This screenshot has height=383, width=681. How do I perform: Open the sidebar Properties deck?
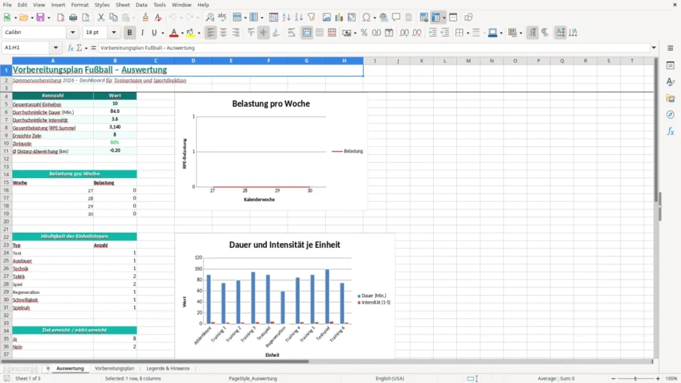(670, 65)
